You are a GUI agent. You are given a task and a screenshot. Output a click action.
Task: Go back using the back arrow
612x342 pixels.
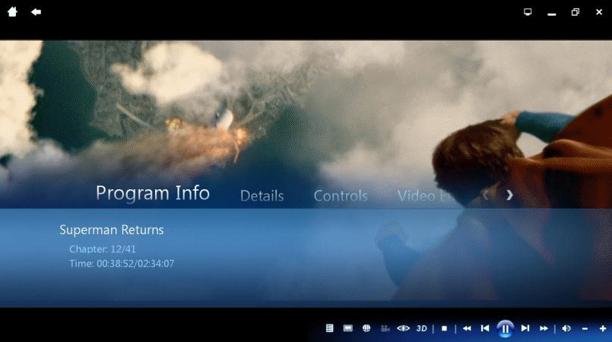pyautogui.click(x=36, y=11)
